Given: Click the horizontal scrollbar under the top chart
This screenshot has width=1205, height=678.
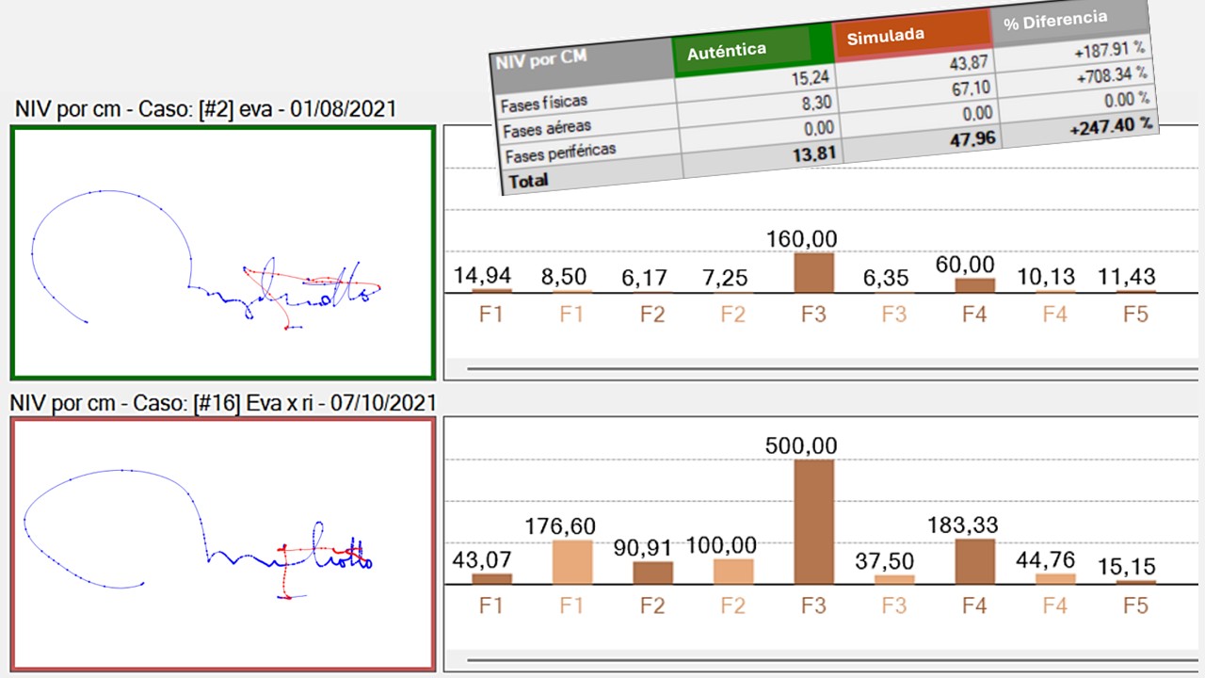Looking at the screenshot, I should coord(819,369).
